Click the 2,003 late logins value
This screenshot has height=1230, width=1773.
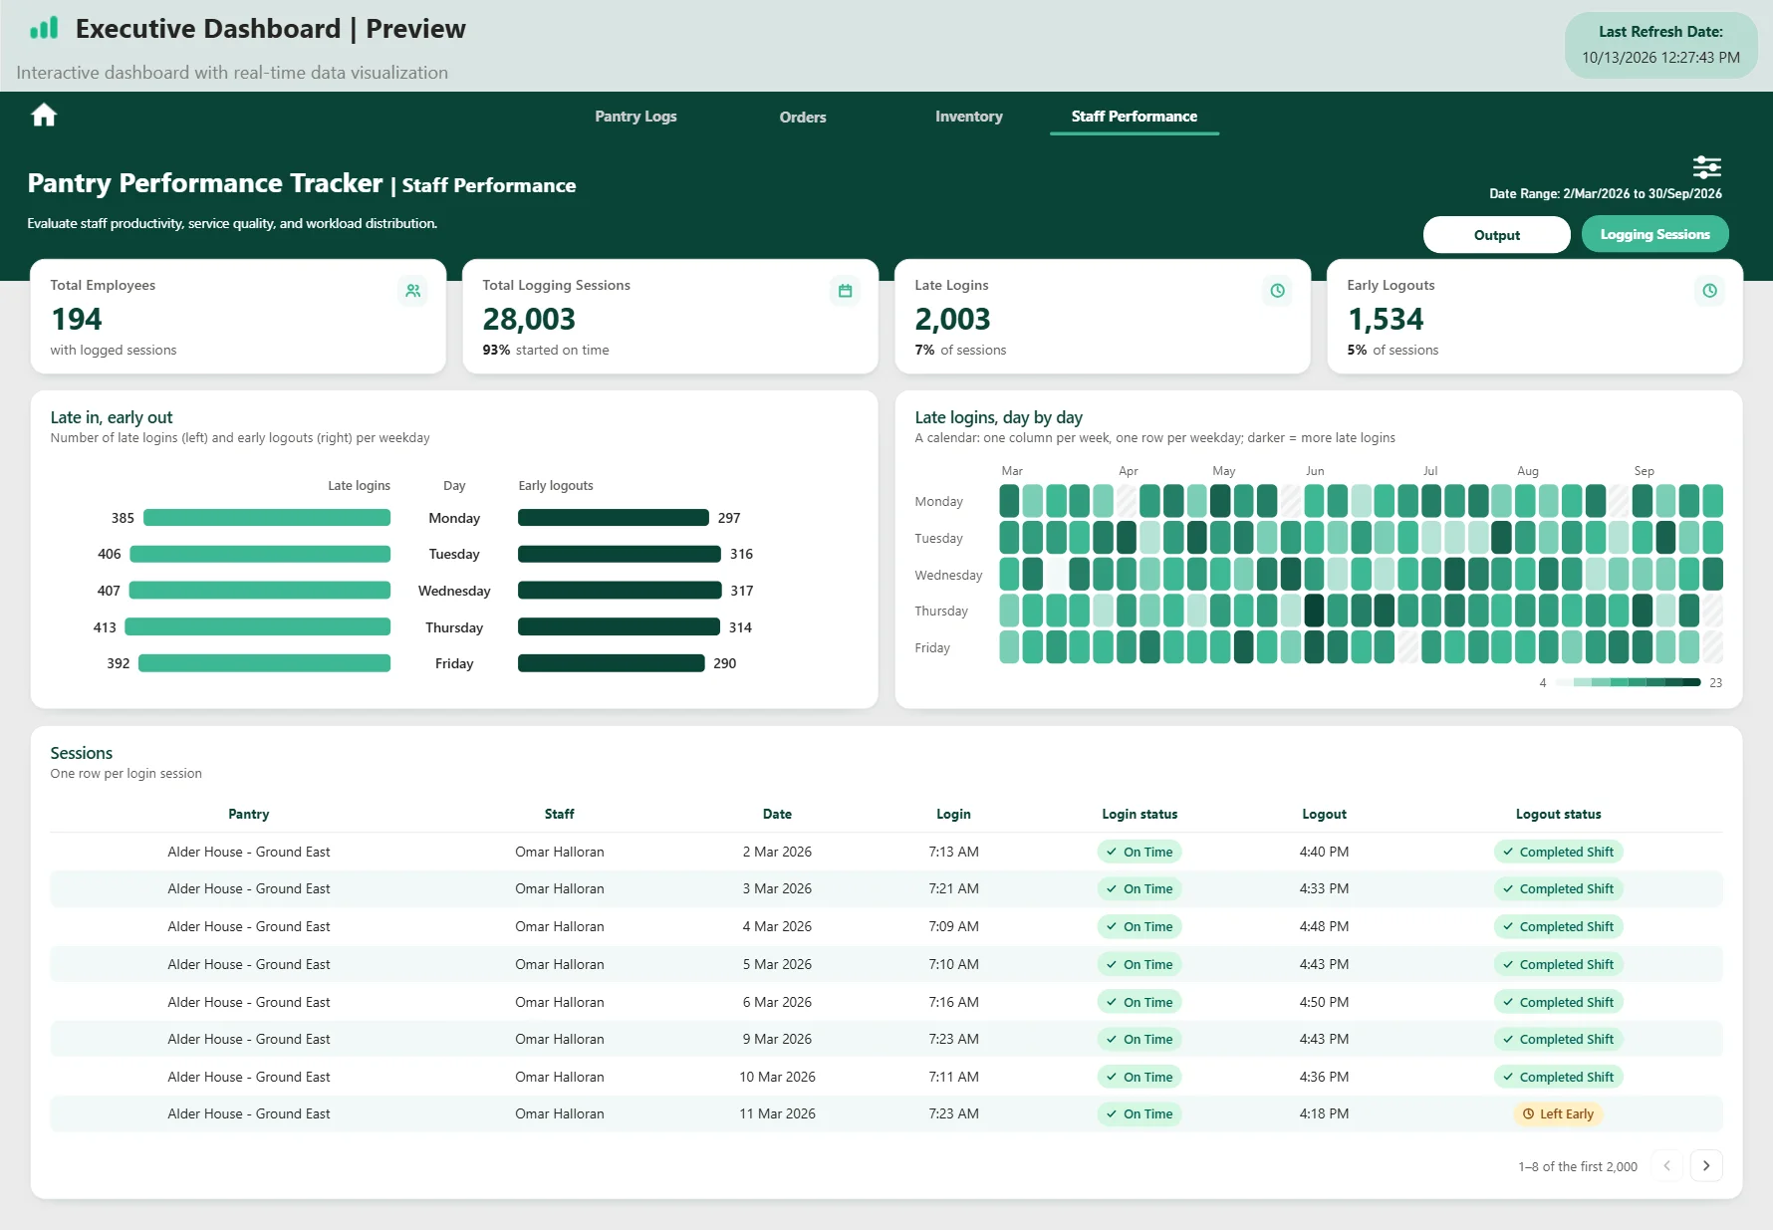[952, 319]
